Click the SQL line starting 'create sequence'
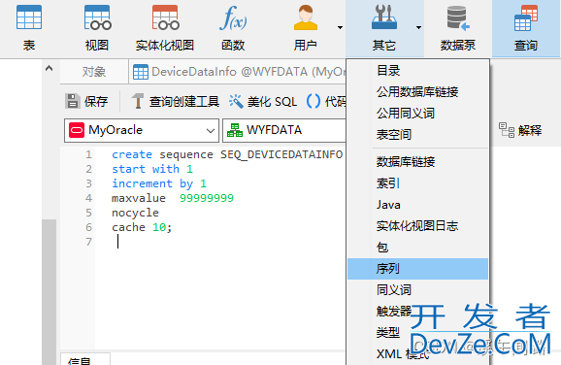This screenshot has height=365, width=561. click(x=227, y=154)
